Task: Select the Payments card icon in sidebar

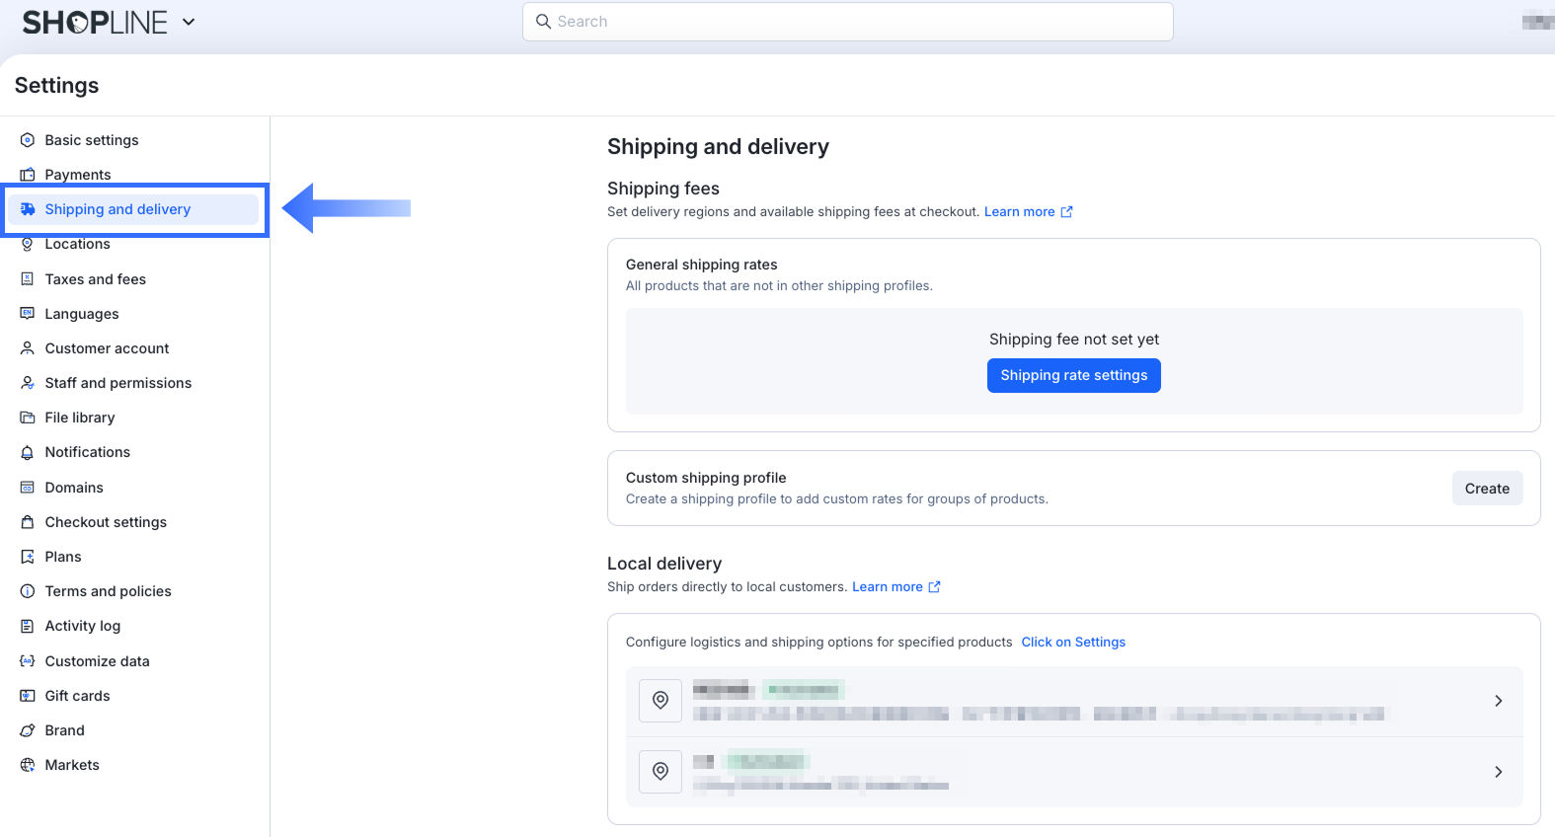Action: pos(27,175)
